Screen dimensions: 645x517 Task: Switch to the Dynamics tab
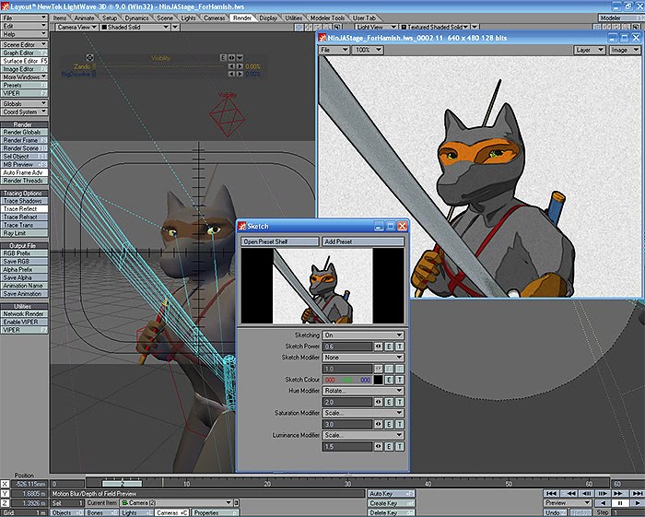pyautogui.click(x=136, y=18)
